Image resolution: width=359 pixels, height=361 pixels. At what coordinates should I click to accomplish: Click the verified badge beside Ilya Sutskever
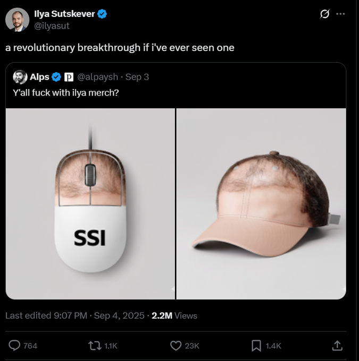click(102, 14)
